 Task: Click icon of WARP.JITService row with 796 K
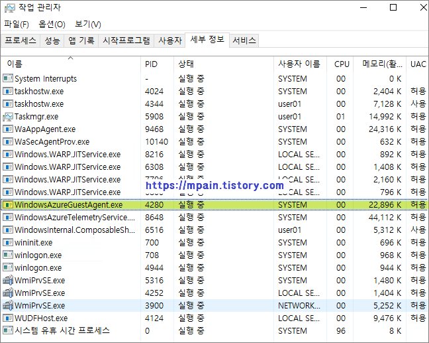tap(8, 192)
